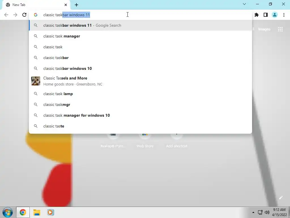The width and height of the screenshot is (290, 218).
Task: Choose suggestion classic taste
Action: point(140,126)
